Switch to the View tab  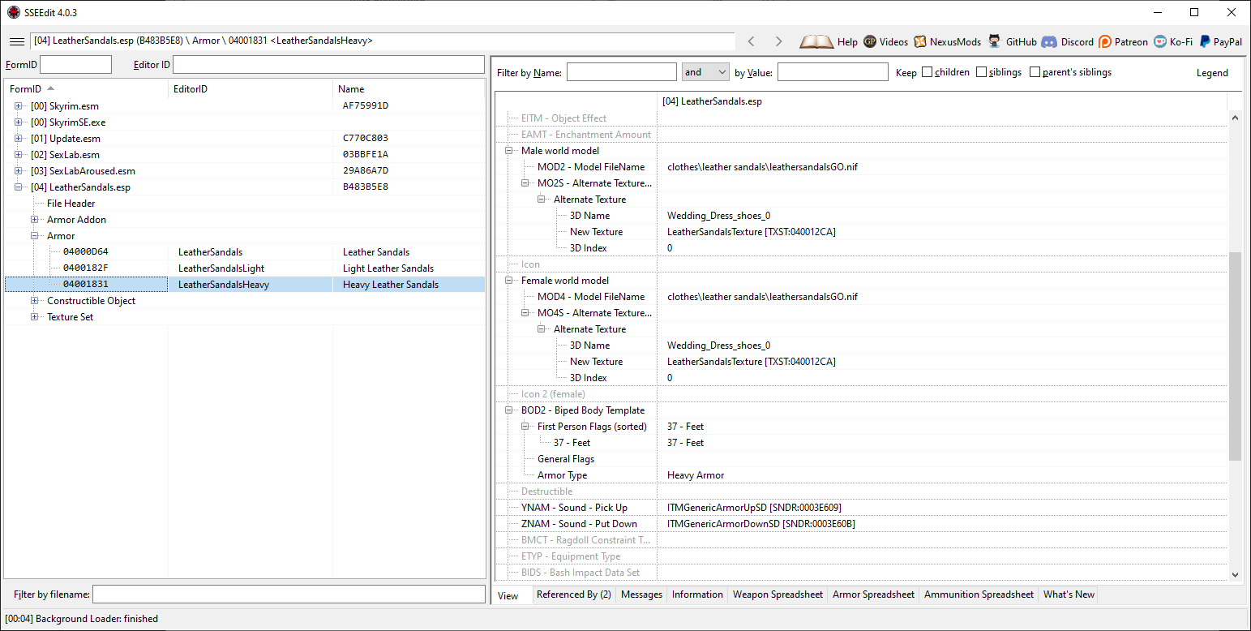click(x=508, y=595)
